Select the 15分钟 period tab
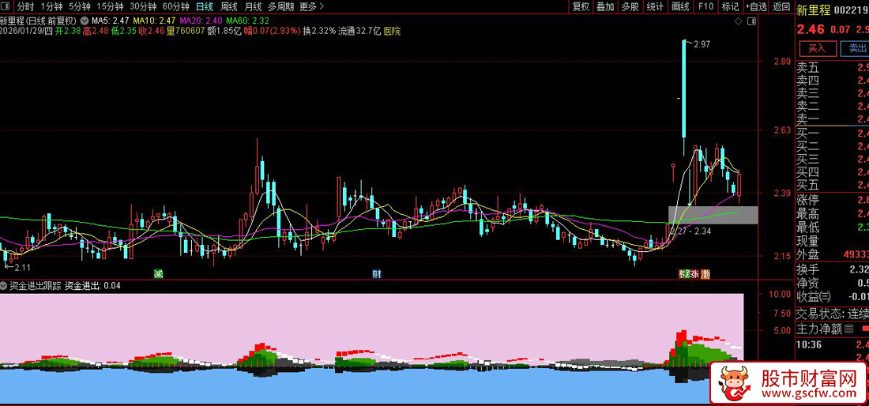Screen dimensions: 869x406 109,6
